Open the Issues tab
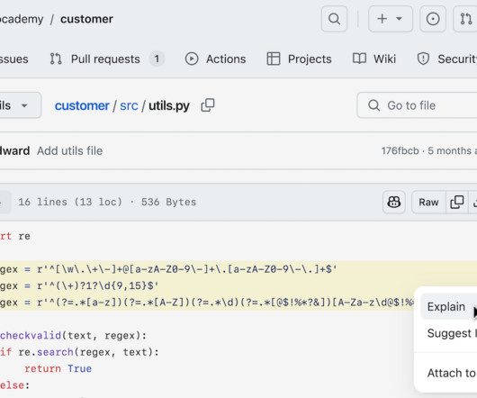 click(13, 59)
